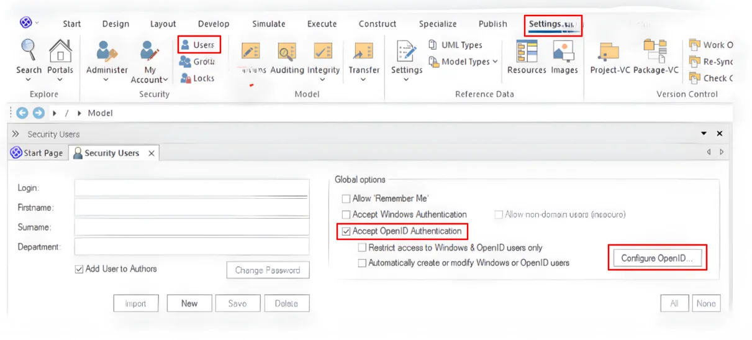This screenshot has height=340, width=752.
Task: Click the Auditing icon in Model group
Action: click(x=286, y=52)
